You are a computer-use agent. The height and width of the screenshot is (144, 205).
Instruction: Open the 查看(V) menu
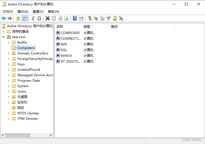(x=38, y=12)
